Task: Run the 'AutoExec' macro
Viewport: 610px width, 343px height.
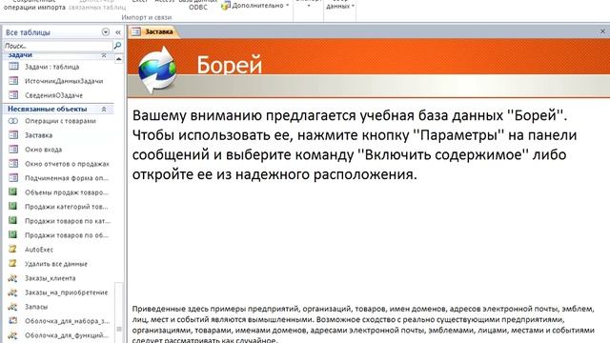Action: click(39, 250)
